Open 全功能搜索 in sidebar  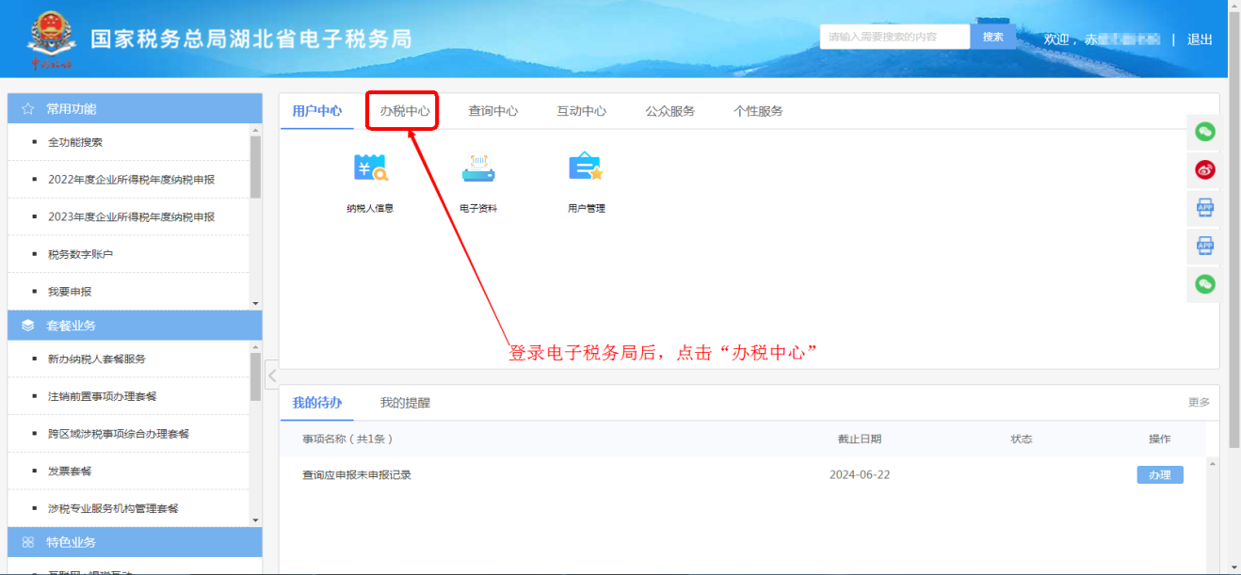pos(75,142)
